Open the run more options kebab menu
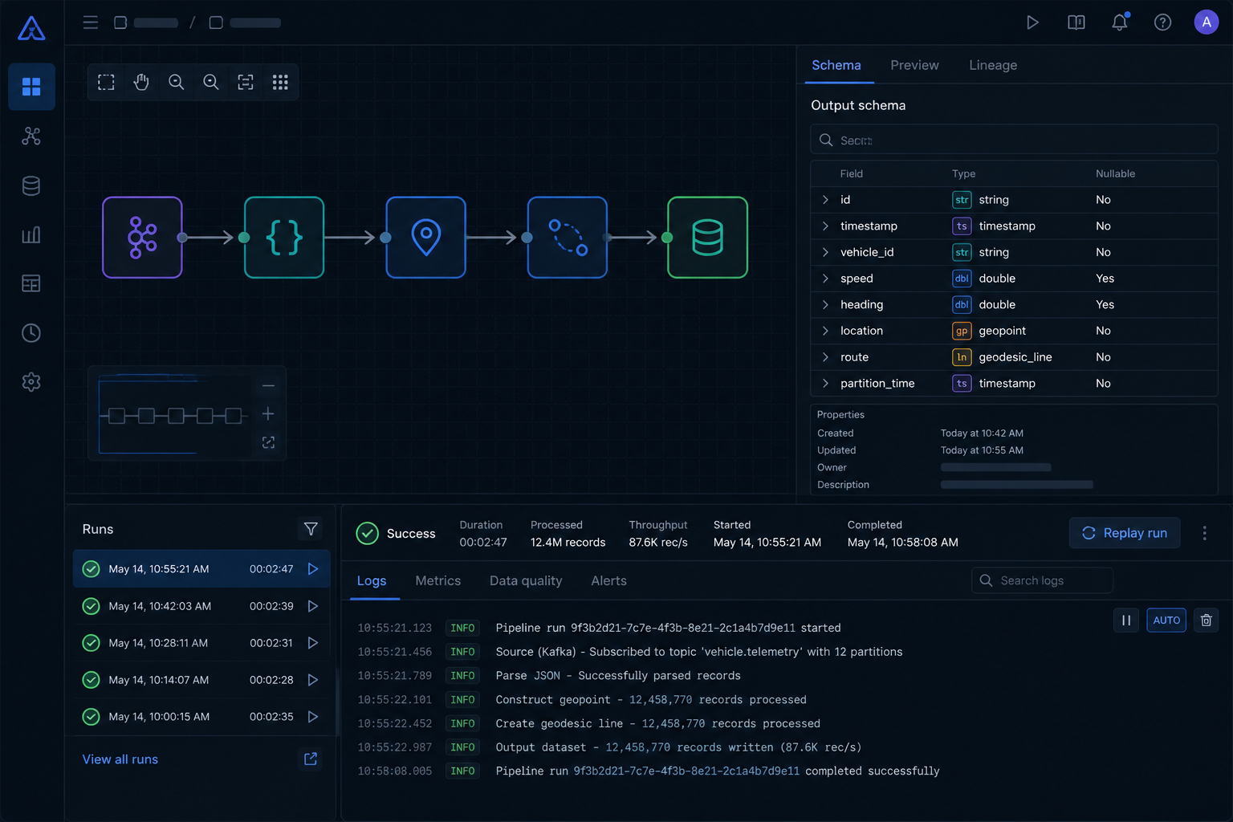 point(1204,533)
